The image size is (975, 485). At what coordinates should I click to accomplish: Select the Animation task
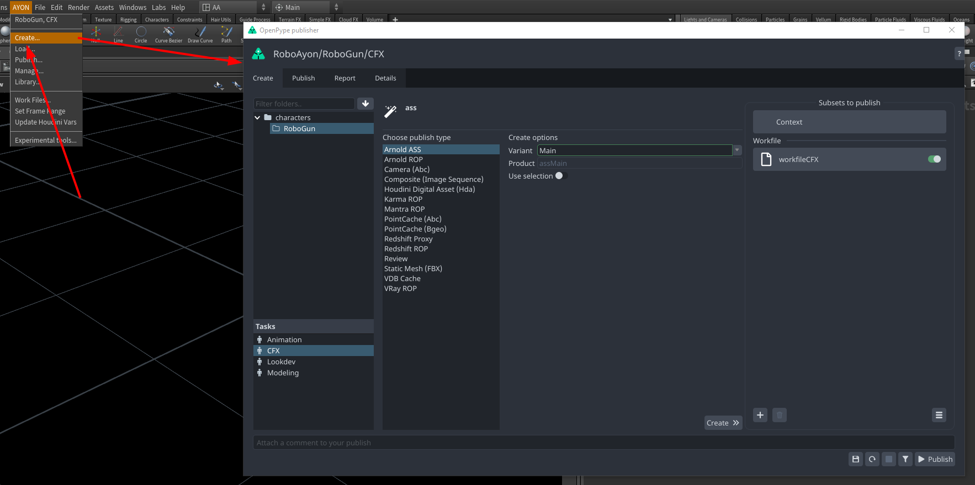314,339
